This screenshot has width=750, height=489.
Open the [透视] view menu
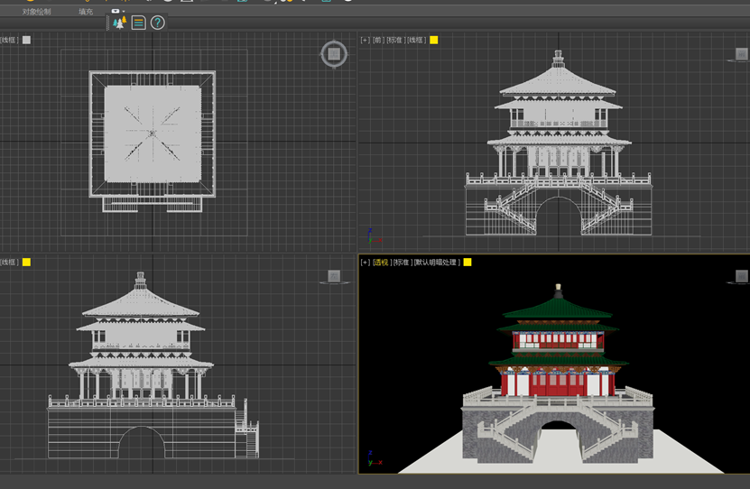[x=381, y=262]
